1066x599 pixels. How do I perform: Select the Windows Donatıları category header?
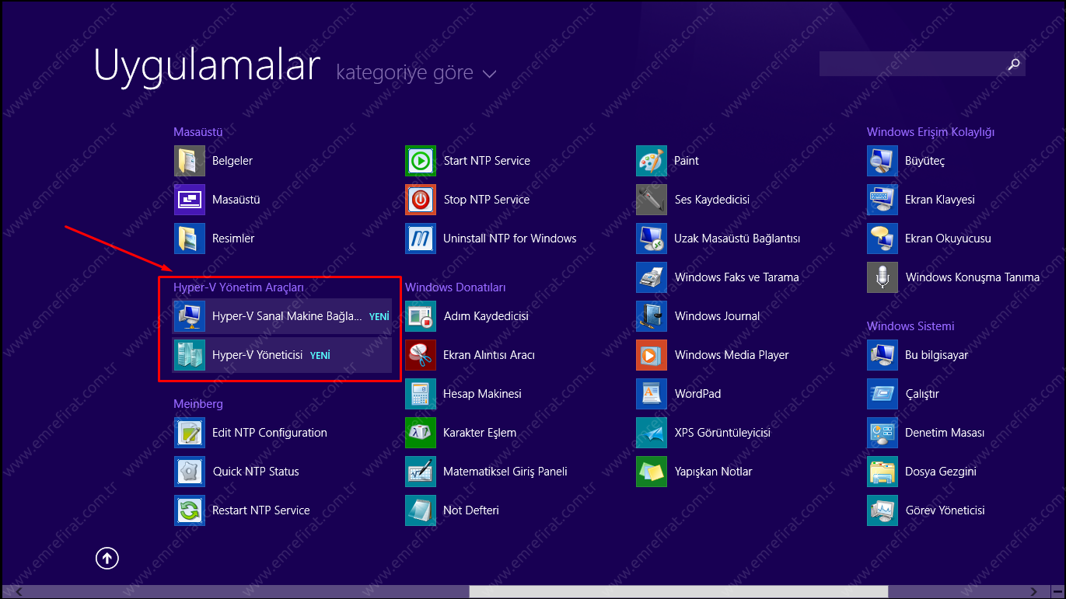point(455,287)
